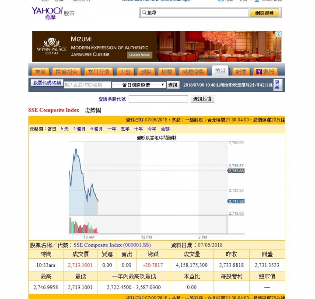Select the 五年 chart range

coord(125,129)
